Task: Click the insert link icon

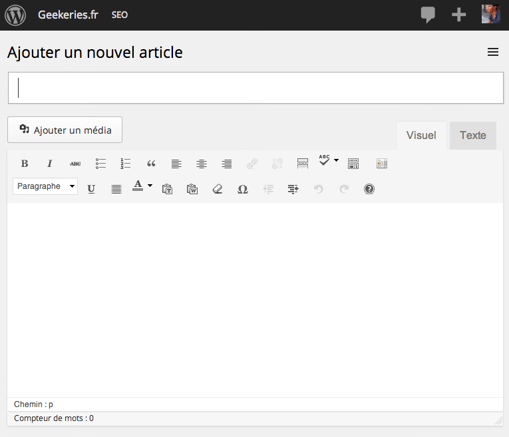Action: tap(252, 164)
